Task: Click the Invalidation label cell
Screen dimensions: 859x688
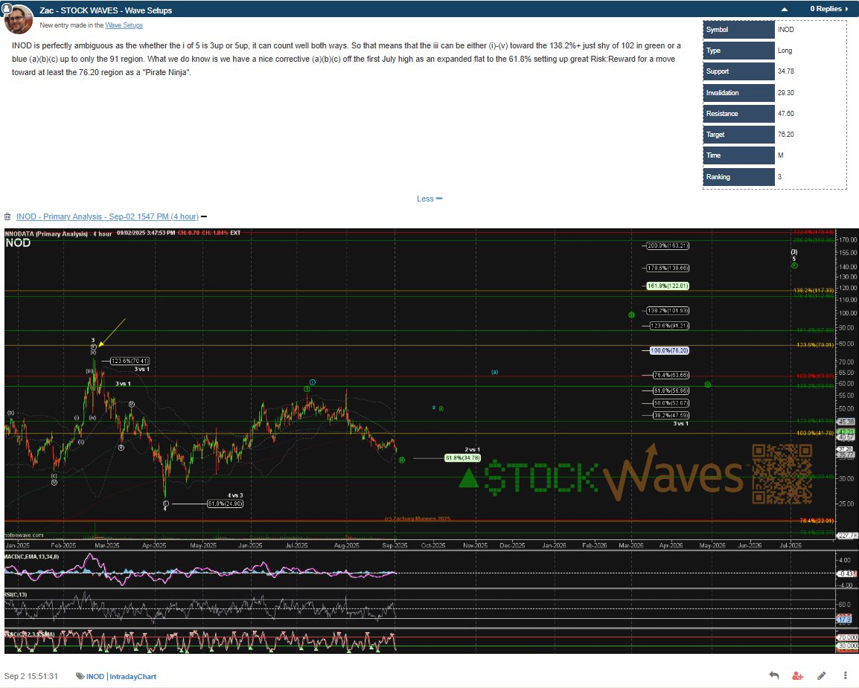Action: (x=738, y=92)
